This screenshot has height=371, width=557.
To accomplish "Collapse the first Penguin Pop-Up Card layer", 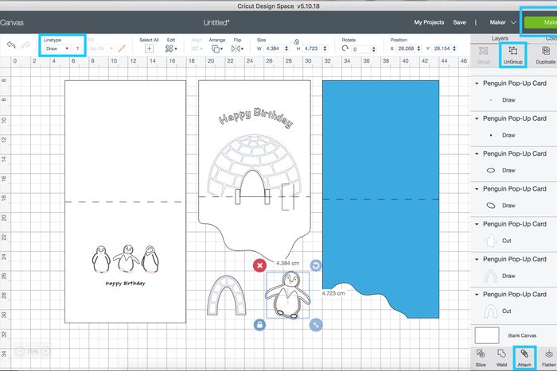I will (x=477, y=83).
